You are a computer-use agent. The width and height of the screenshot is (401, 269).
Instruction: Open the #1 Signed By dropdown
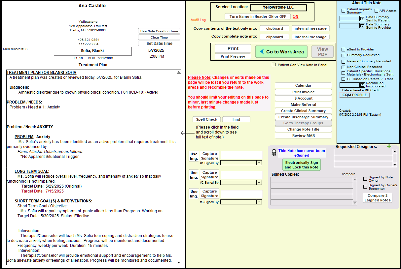(259, 163)
